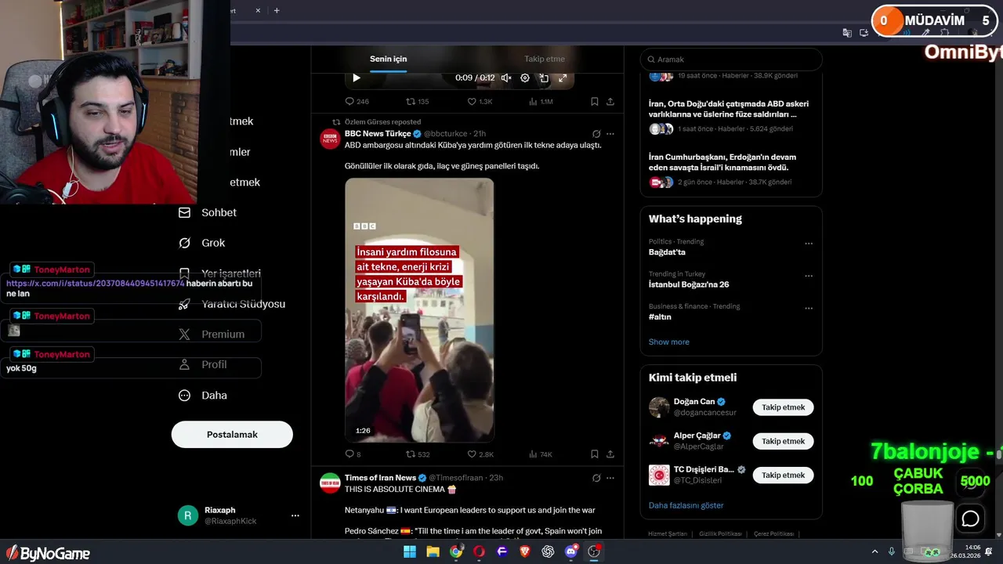Play BBC Küba yardım filosu video
This screenshot has width=1003, height=564.
point(419,309)
